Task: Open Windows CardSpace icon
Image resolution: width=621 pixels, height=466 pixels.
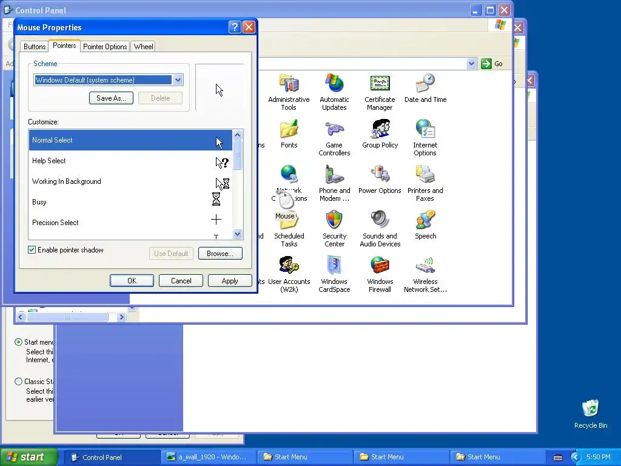Action: (334, 266)
